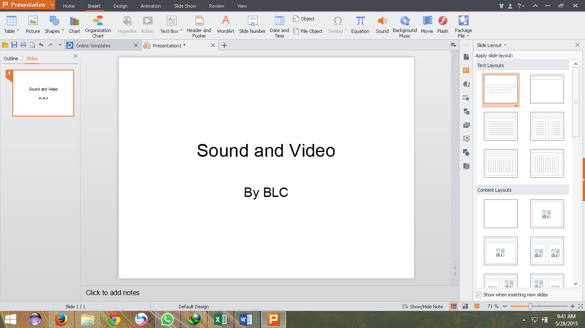Insert a Chart into the slide

tap(74, 26)
